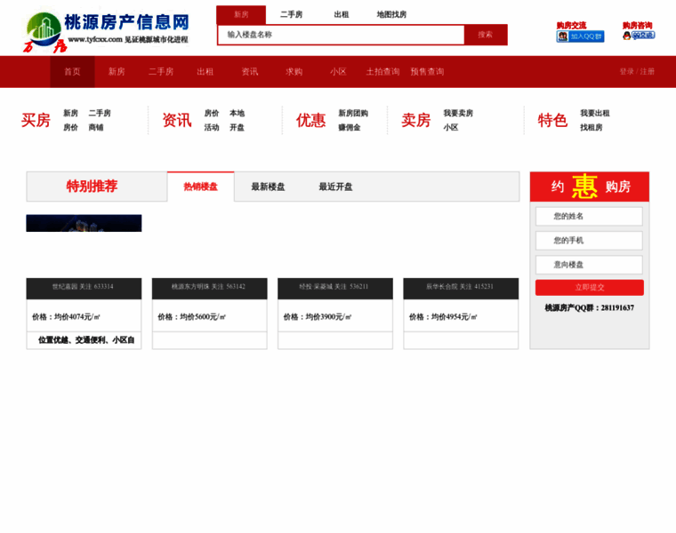Image resolution: width=676 pixels, height=533 pixels.
Task: Switch to the 最近开盘 tab
Action: pos(335,187)
